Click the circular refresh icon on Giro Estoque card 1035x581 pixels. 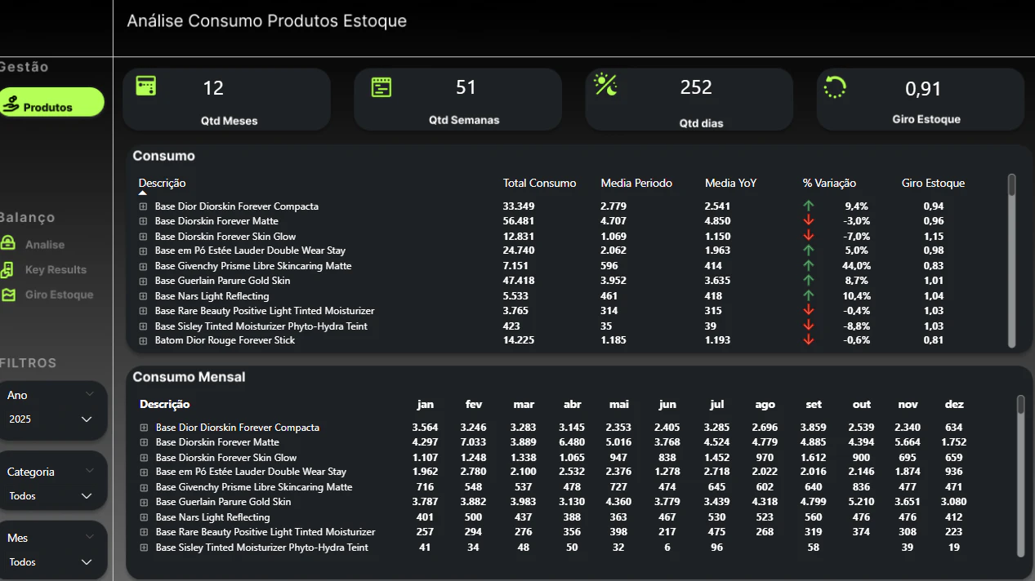click(836, 86)
